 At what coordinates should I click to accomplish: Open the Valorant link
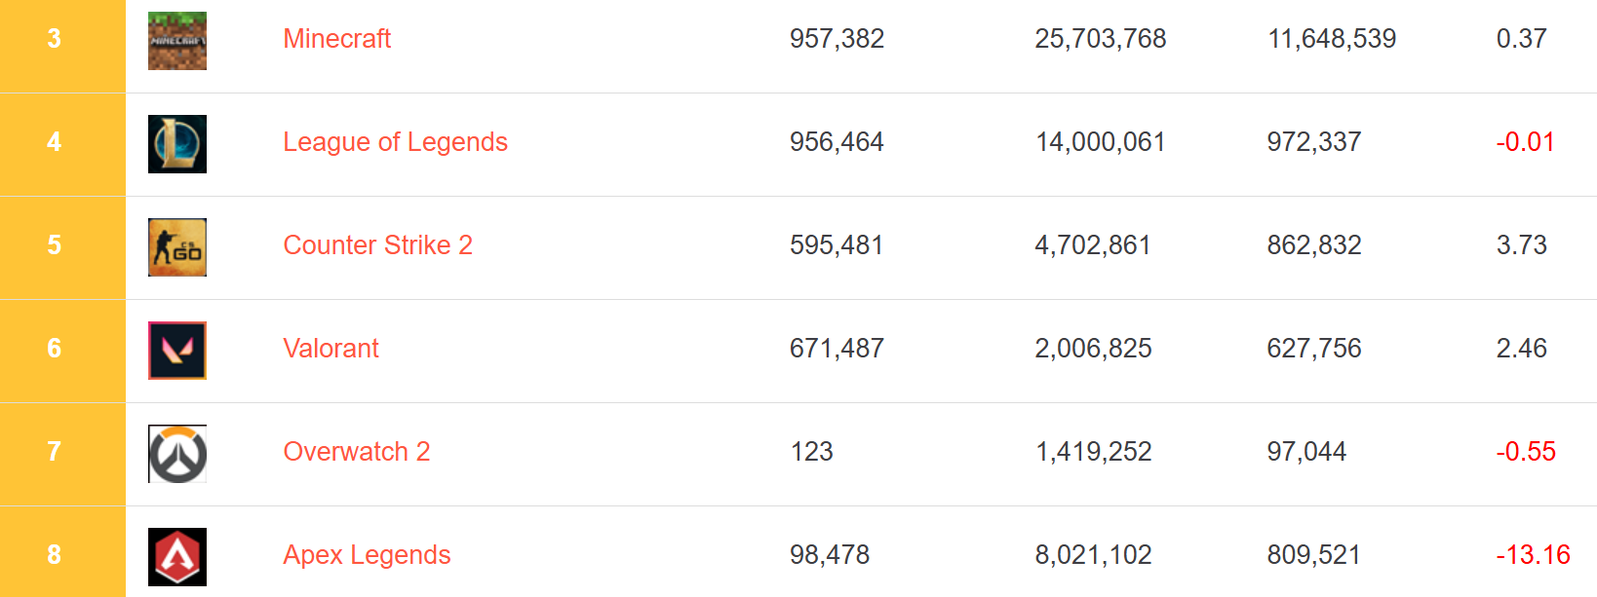(331, 349)
